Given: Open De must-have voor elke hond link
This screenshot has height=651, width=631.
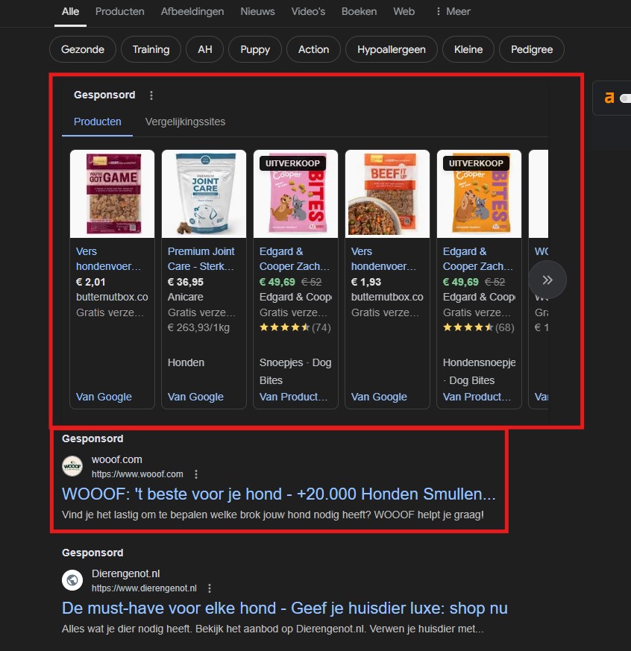Looking at the screenshot, I should pyautogui.click(x=284, y=608).
